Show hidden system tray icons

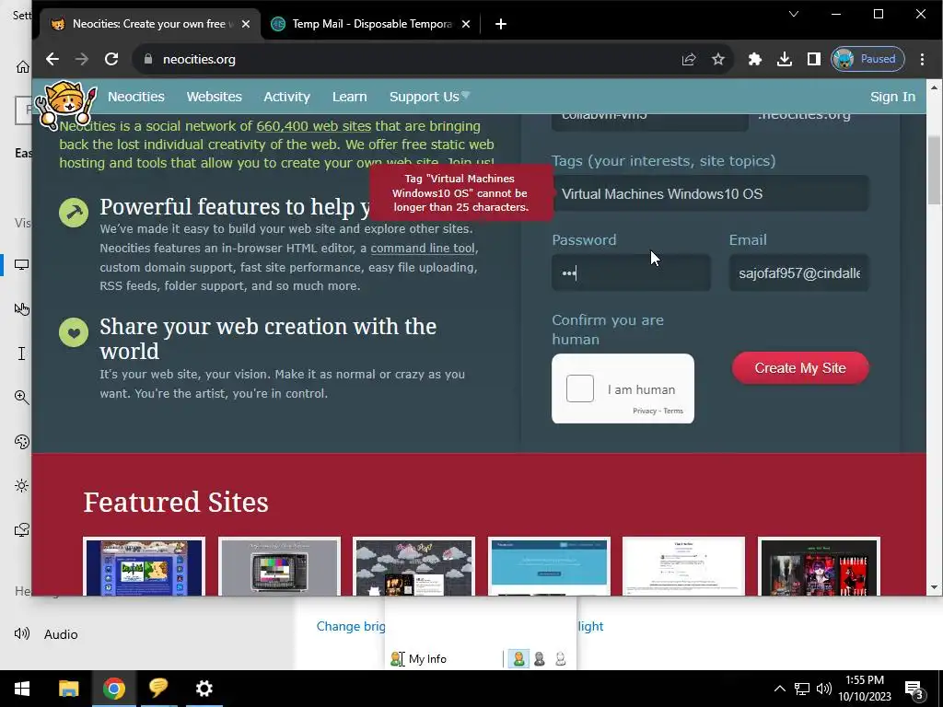[x=779, y=689]
